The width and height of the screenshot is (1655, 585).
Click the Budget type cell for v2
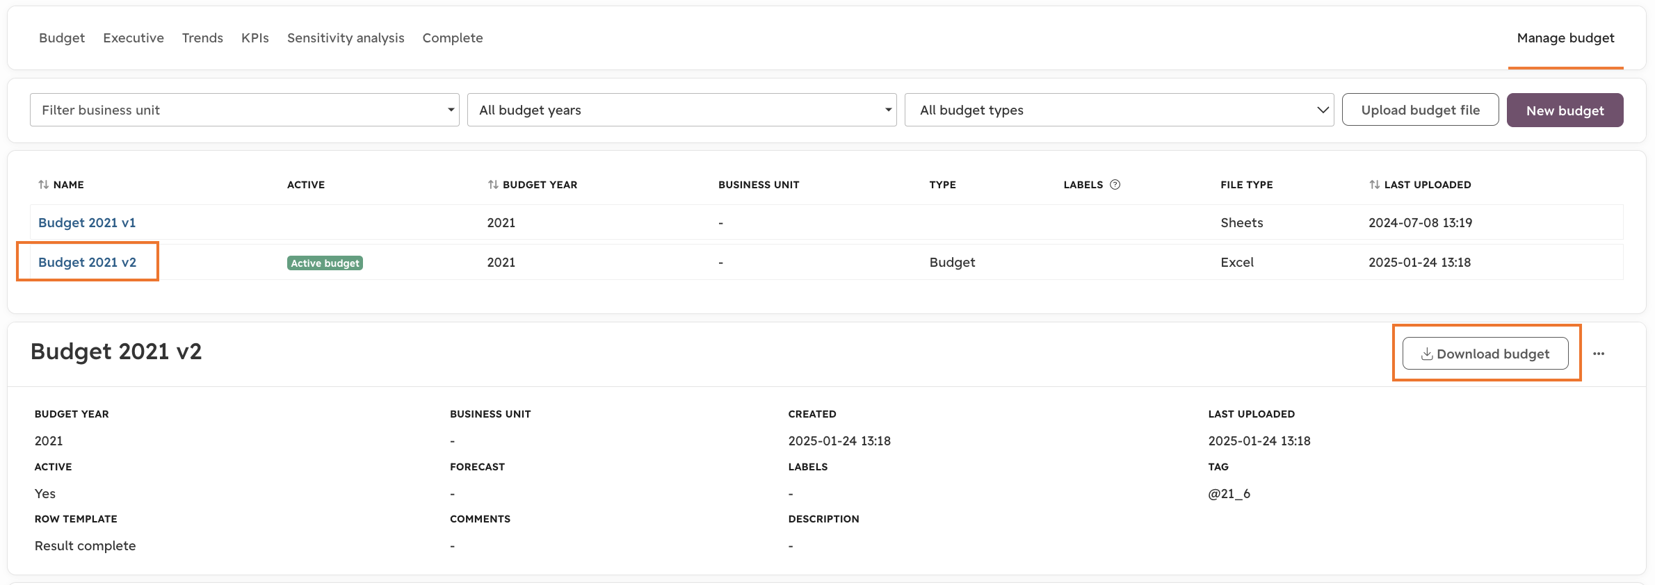953,262
